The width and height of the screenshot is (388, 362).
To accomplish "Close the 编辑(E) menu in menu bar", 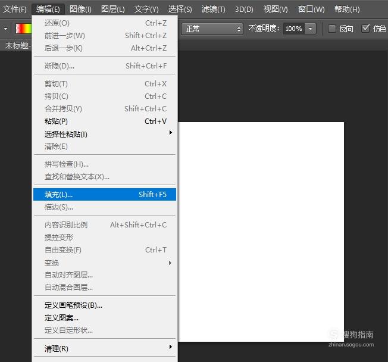I will (48, 10).
